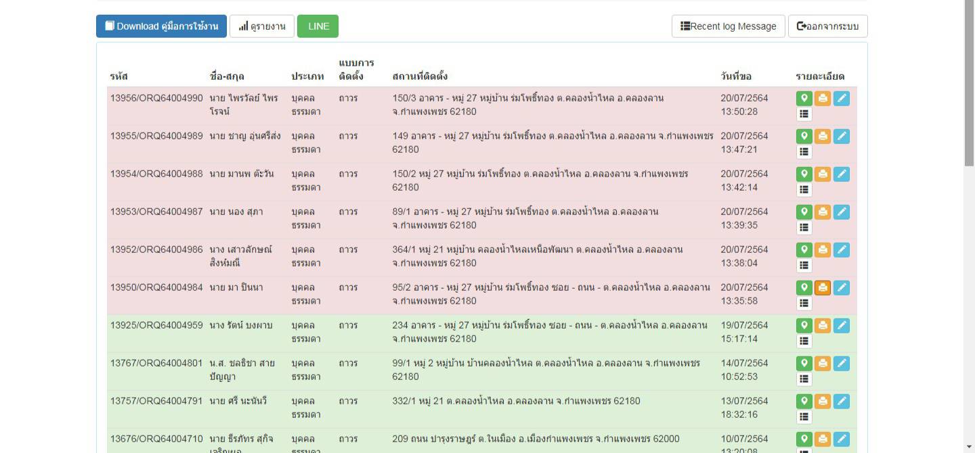The width and height of the screenshot is (975, 453).
Task: Edit request 13953/ORQ64004987
Action: (842, 212)
